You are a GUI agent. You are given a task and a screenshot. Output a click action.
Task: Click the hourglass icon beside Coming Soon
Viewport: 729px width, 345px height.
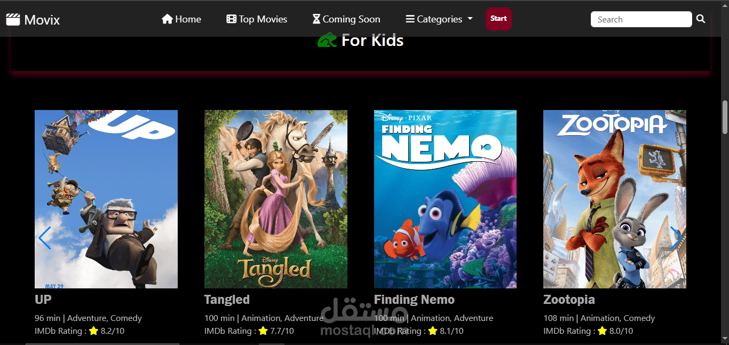coord(316,19)
